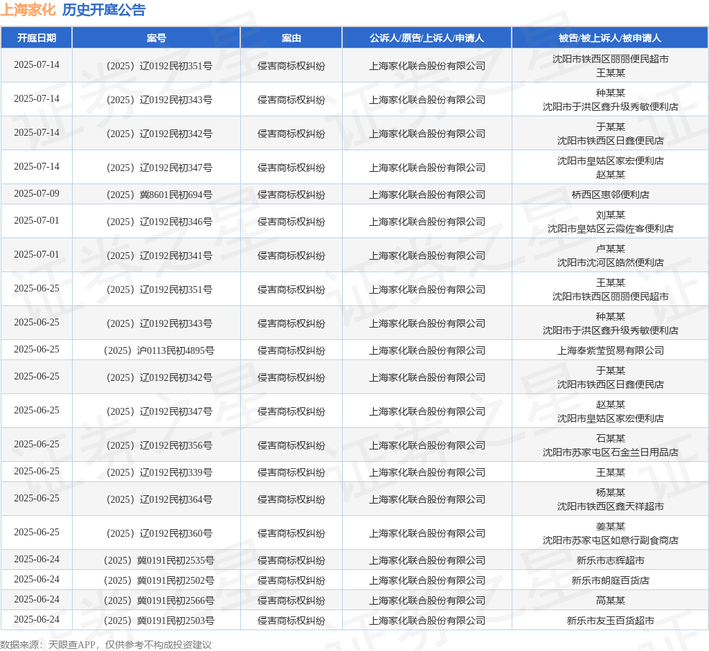
Task: Click defendant 新乐市朗庭百货店
Action: click(x=611, y=580)
